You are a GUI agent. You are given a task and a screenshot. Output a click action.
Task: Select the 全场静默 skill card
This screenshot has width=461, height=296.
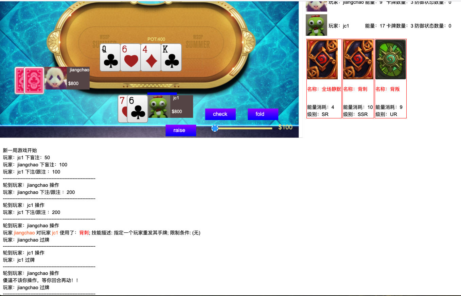324,79
